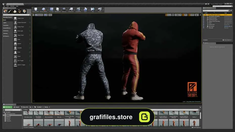Expand the Settings toolbar dropdown arrow

(67, 10)
